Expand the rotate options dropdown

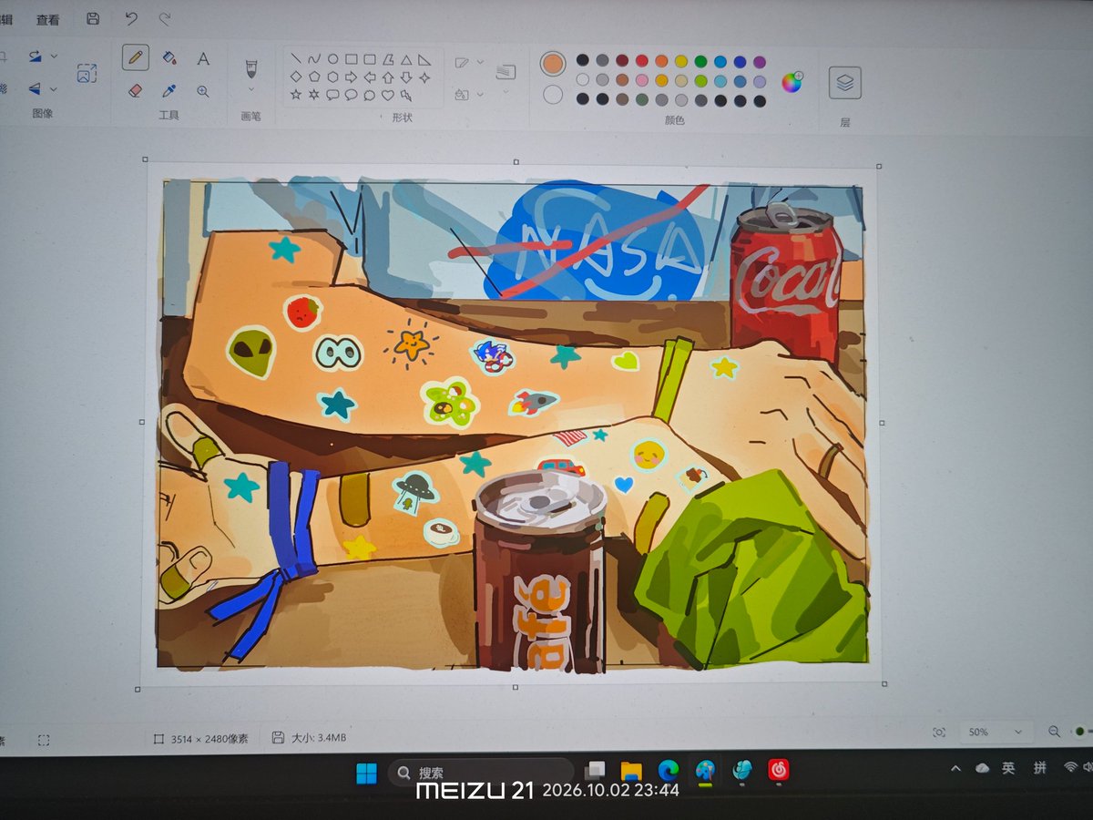54,56
